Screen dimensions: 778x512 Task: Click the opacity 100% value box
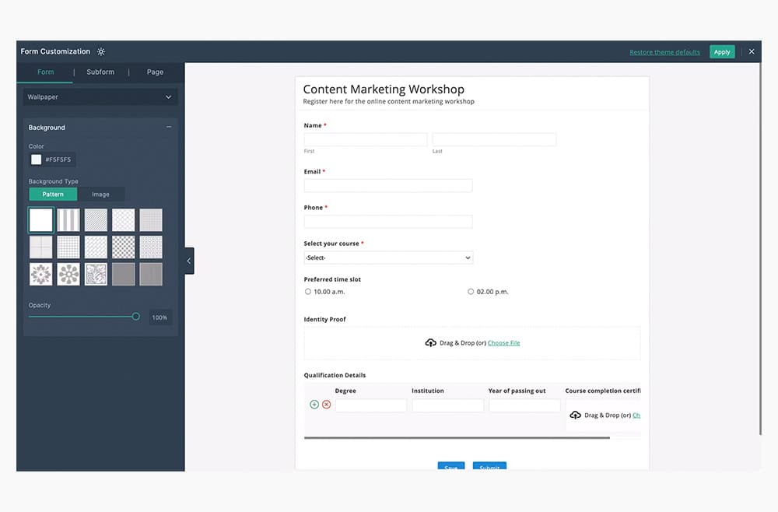point(160,317)
